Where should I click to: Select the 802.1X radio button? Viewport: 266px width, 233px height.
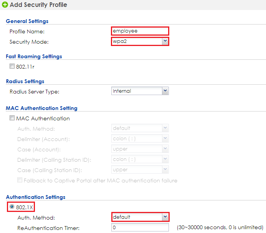coord(12,207)
